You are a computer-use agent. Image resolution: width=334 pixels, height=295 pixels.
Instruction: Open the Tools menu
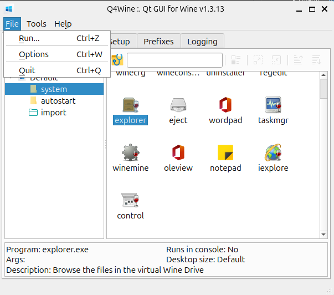37,24
